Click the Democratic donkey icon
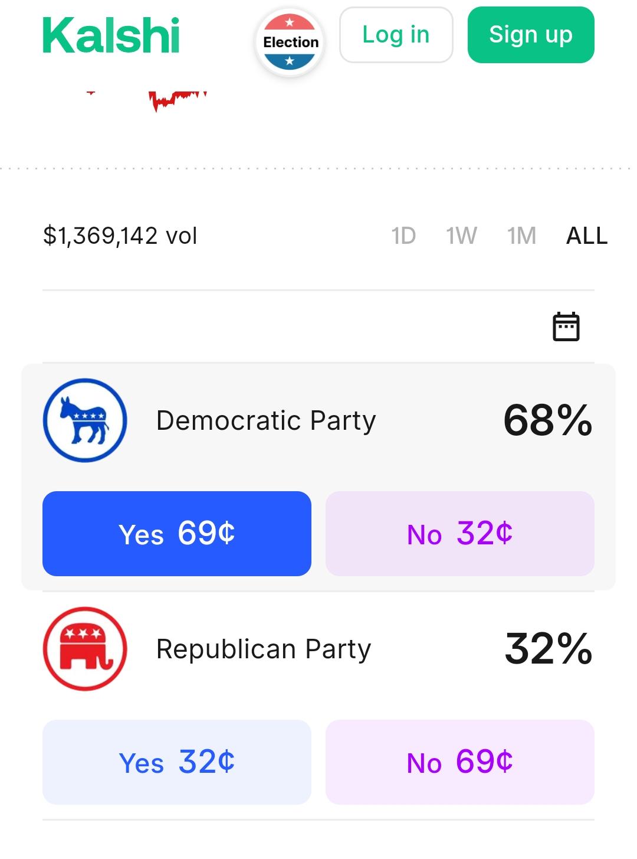Image resolution: width=637 pixels, height=859 pixels. click(x=85, y=420)
